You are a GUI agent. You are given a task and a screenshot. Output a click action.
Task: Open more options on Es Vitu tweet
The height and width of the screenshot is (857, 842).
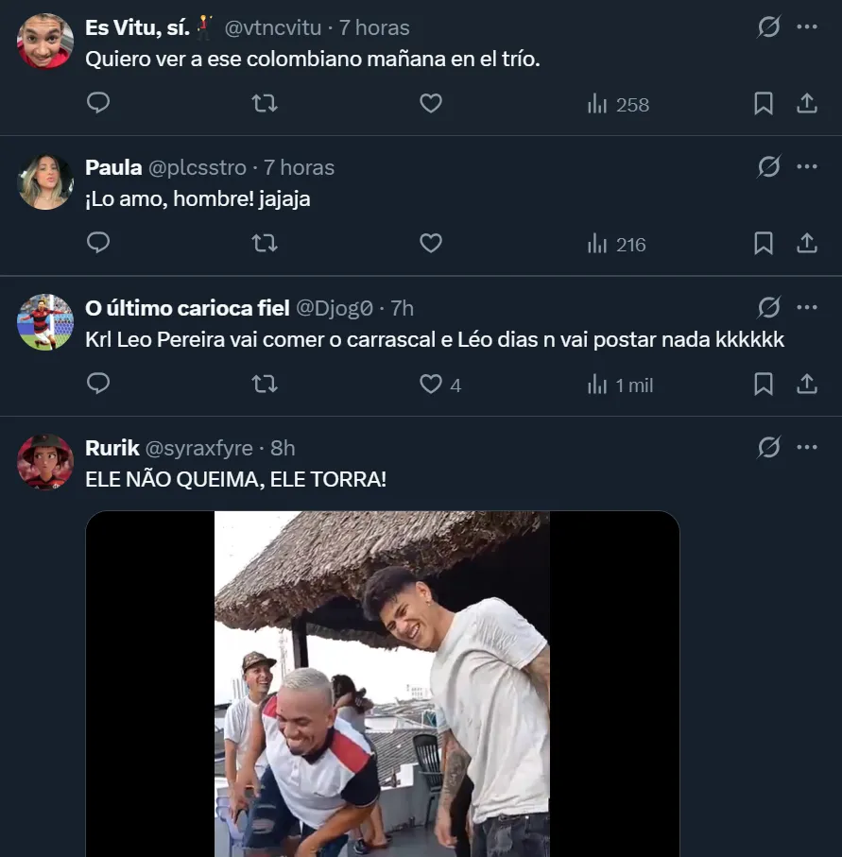[807, 27]
